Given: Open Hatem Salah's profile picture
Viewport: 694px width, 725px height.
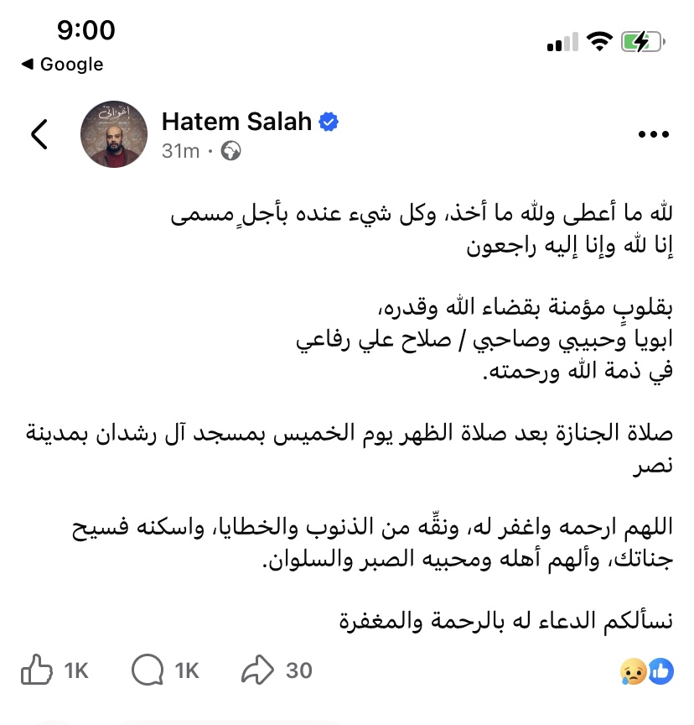Looking at the screenshot, I should (x=115, y=134).
